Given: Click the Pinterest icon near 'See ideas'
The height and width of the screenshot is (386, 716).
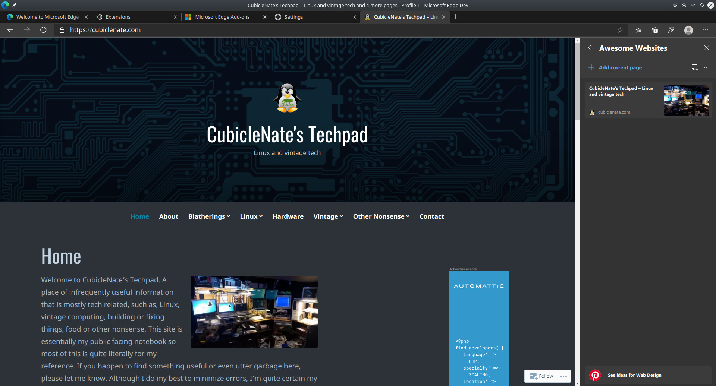Looking at the screenshot, I should click(595, 375).
